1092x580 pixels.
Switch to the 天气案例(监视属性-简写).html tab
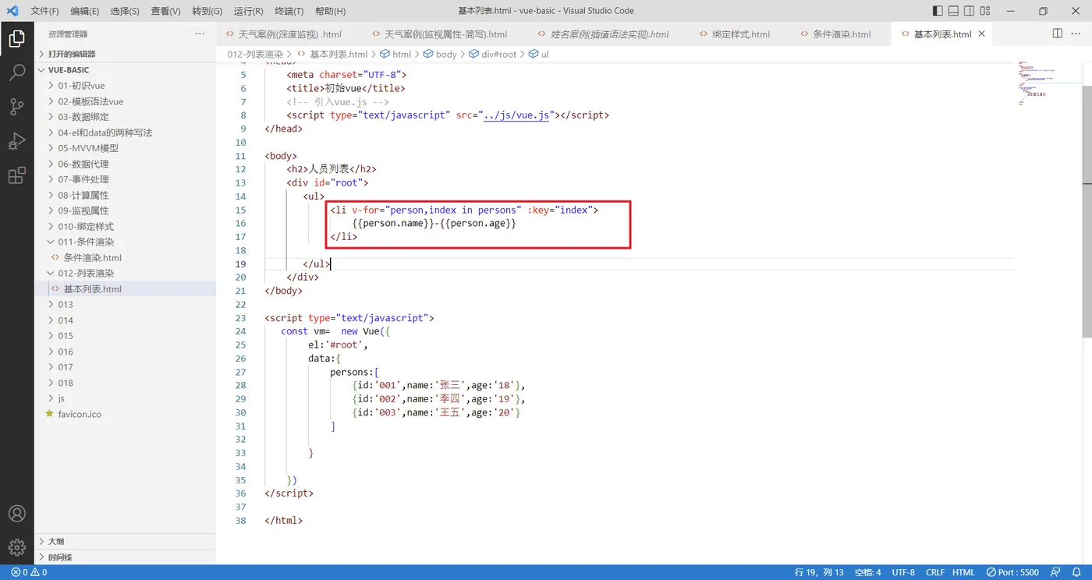coord(445,34)
